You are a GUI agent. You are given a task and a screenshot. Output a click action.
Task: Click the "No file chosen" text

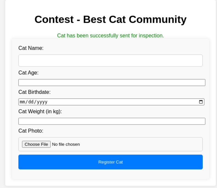click(x=66, y=144)
